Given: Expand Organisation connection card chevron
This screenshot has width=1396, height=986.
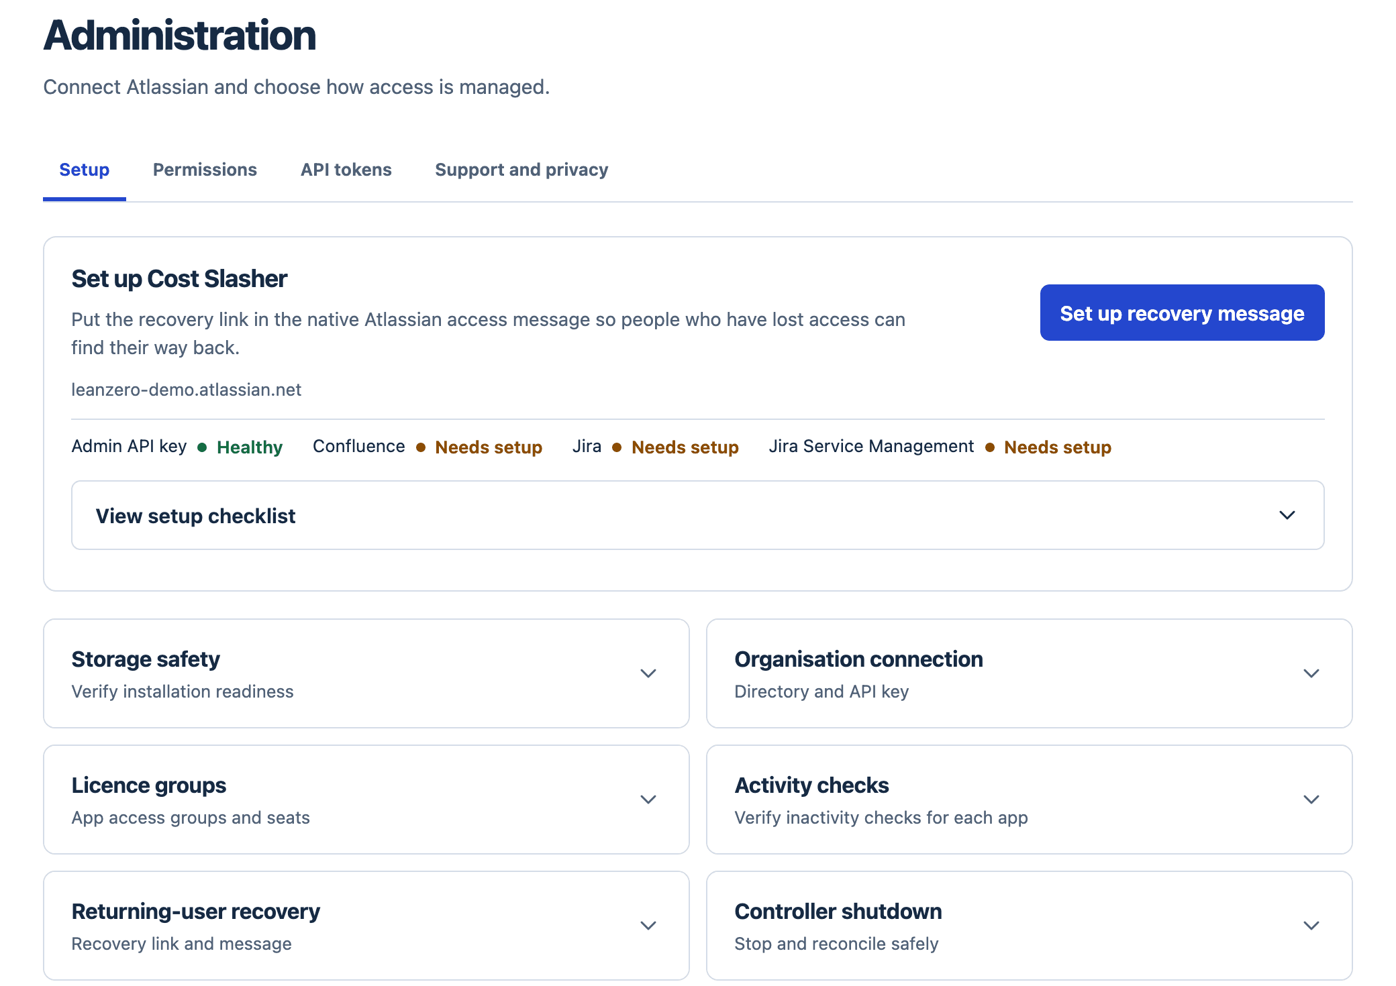Looking at the screenshot, I should [1311, 673].
